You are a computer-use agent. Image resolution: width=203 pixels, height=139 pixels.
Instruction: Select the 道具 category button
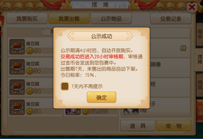(x=138, y=126)
